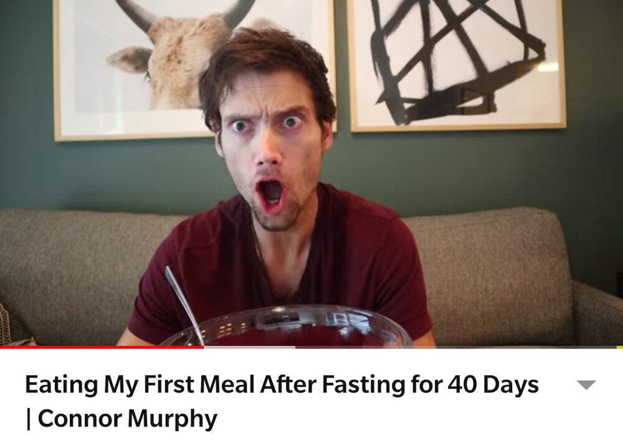Click the words '40 Days' in the video title
This screenshot has width=623, height=440.
pos(493,384)
